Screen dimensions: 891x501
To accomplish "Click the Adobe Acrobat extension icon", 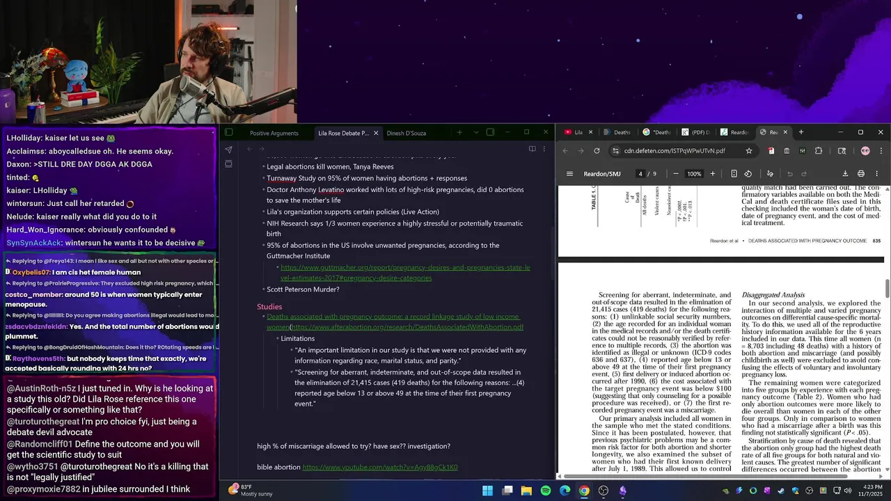I will (771, 151).
